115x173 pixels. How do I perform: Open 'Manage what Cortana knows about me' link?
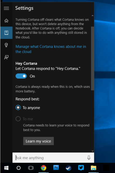[x=51, y=49]
